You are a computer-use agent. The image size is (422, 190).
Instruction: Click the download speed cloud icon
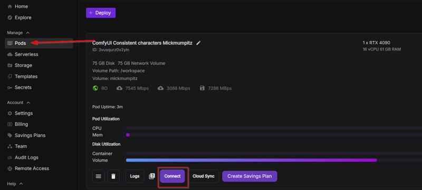point(120,88)
